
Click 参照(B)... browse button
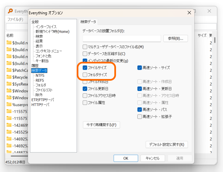[x=175, y=39]
